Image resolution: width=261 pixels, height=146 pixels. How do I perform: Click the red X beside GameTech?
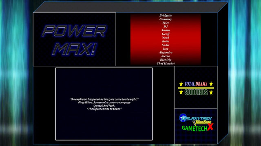tap(210, 127)
